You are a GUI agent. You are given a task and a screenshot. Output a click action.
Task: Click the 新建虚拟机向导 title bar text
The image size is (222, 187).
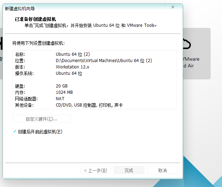point(20,8)
